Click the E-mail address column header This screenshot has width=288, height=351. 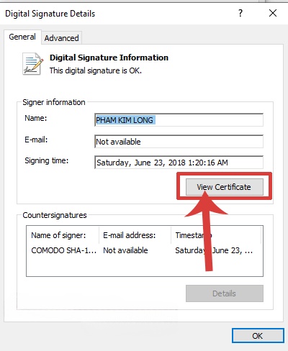point(135,235)
